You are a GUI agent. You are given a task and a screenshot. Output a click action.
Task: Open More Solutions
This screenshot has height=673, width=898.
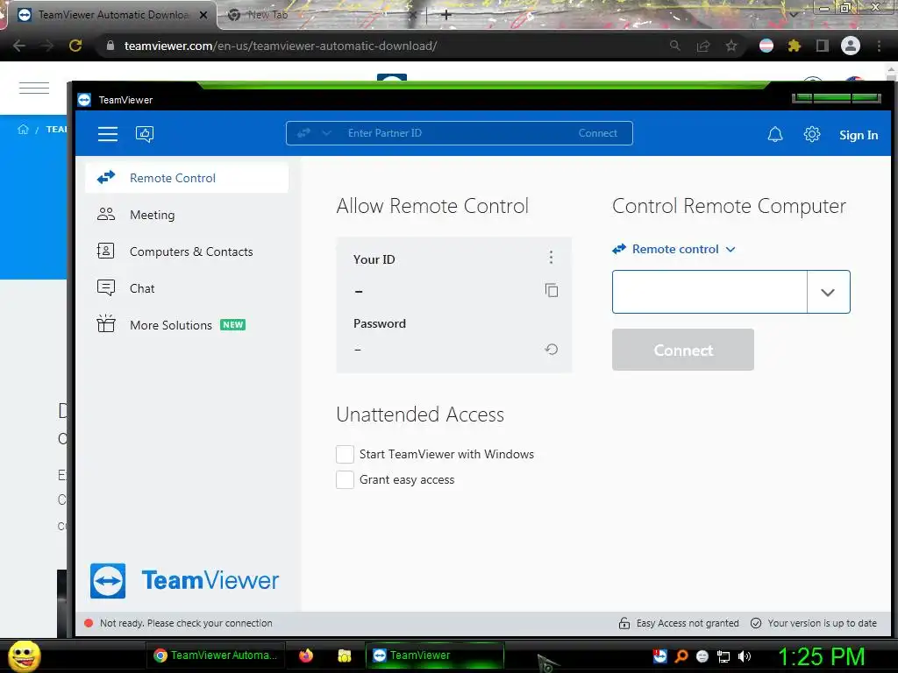tap(187, 324)
